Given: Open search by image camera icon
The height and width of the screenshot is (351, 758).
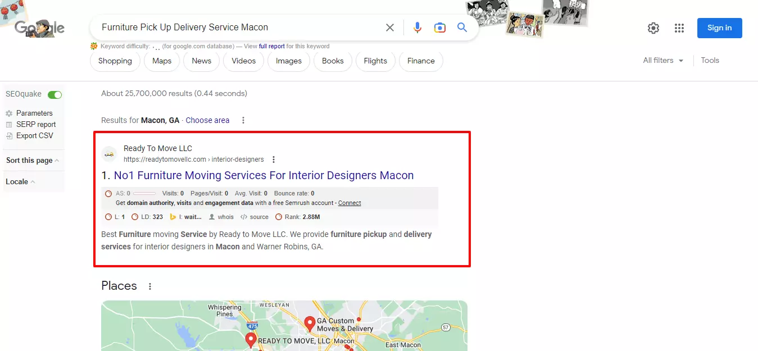Looking at the screenshot, I should pyautogui.click(x=439, y=28).
